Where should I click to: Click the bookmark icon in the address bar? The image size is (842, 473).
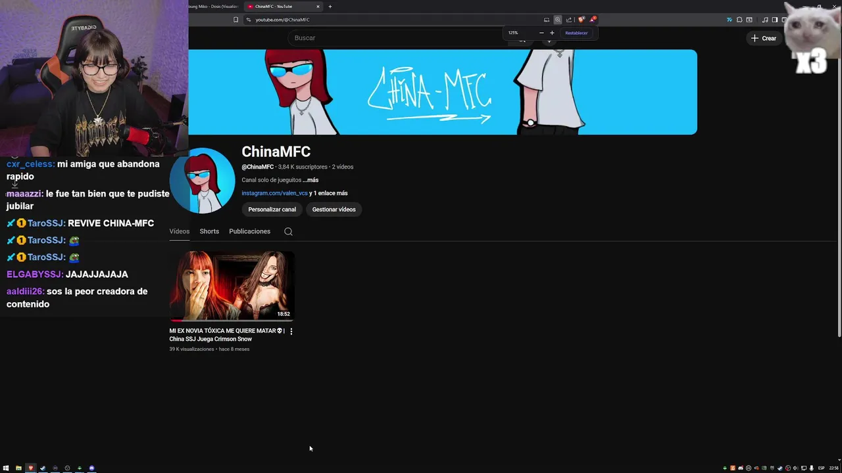point(235,20)
